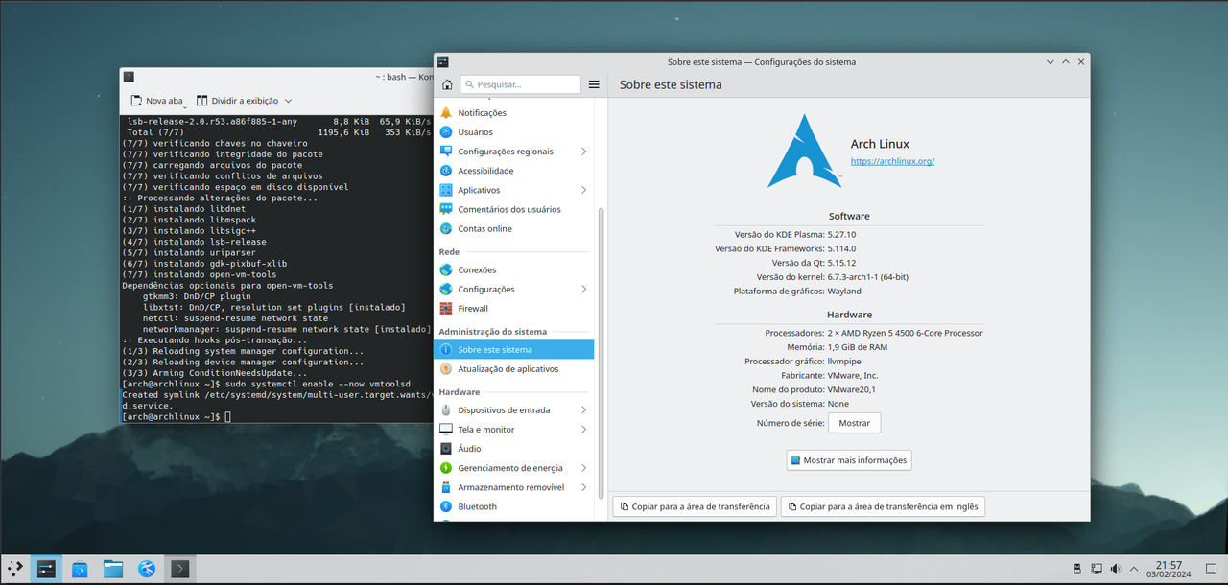Open Dolphin file manager from taskbar
1228x585 pixels.
point(113,569)
